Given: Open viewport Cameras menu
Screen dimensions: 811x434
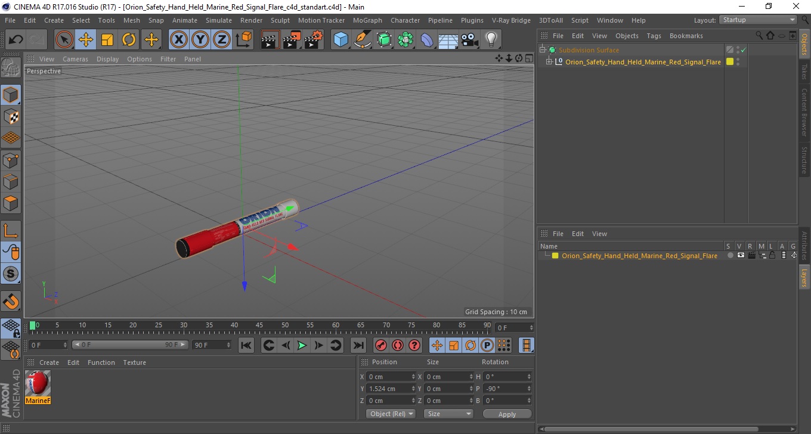Looking at the screenshot, I should (75, 59).
